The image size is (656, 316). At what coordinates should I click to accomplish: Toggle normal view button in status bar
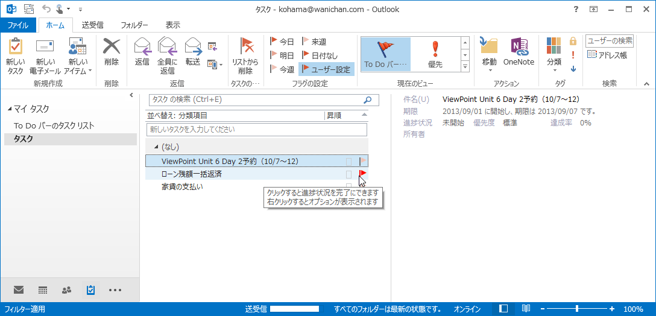coord(504,309)
